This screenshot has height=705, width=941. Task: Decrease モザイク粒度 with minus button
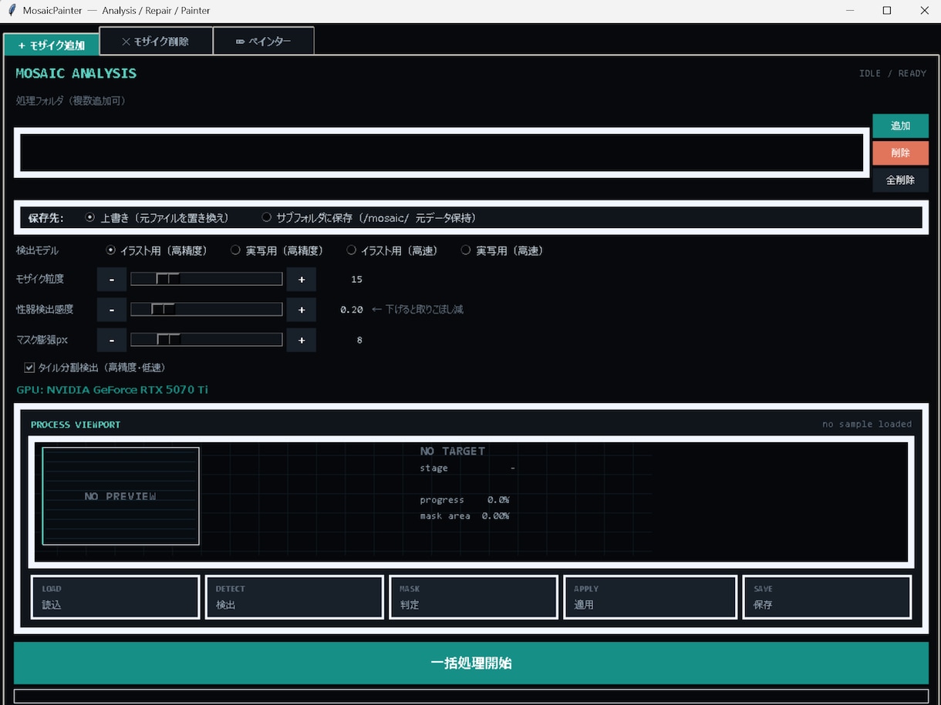pos(112,279)
